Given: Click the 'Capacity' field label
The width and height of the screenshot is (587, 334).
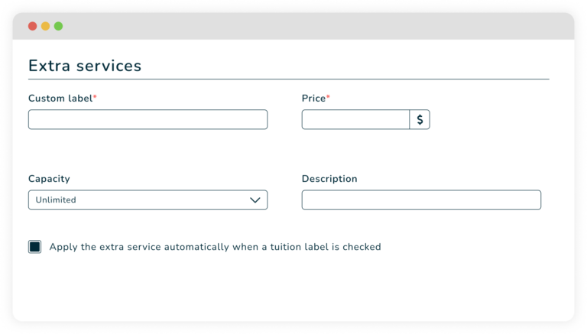Looking at the screenshot, I should pos(49,179).
